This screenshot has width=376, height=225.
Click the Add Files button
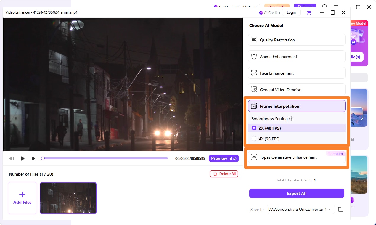(23, 198)
